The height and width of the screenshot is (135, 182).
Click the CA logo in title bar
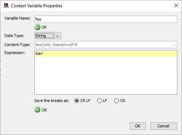[x=6, y=5]
